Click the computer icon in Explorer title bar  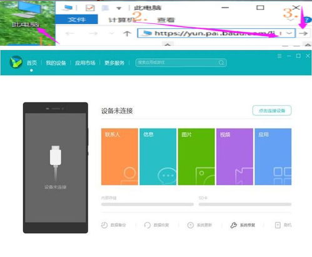(68, 8)
